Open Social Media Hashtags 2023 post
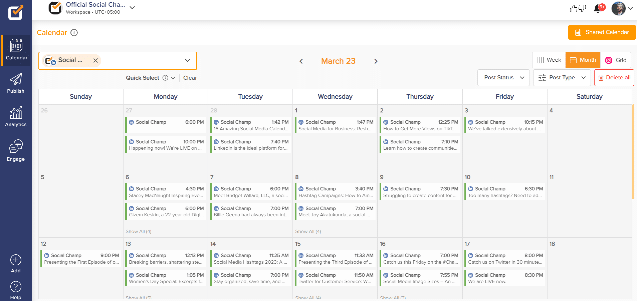This screenshot has height=301, width=637. coord(250,258)
